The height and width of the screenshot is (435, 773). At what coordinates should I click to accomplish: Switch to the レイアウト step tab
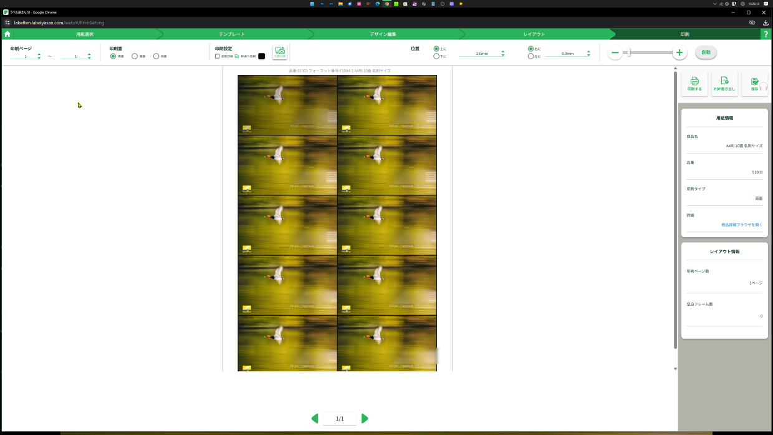click(534, 34)
